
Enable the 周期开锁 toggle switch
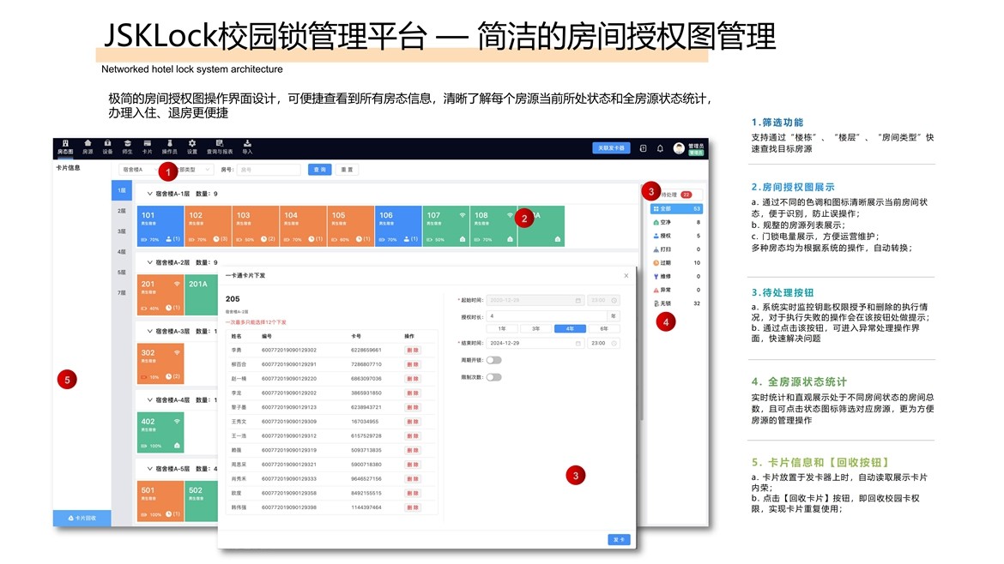(494, 360)
